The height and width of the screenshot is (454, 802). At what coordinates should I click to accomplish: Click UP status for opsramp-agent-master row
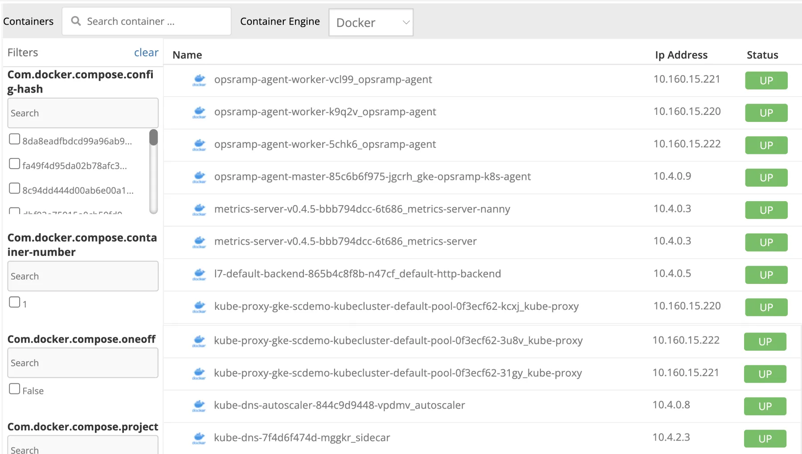tap(766, 178)
